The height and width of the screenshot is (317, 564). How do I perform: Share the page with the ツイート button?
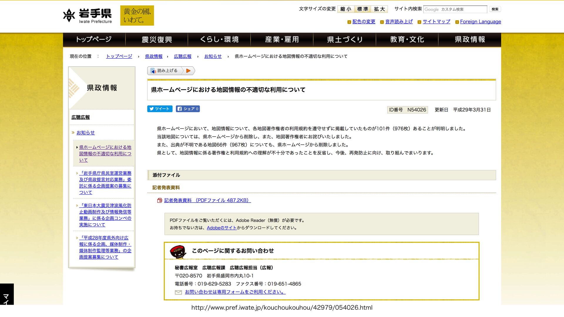pos(160,109)
